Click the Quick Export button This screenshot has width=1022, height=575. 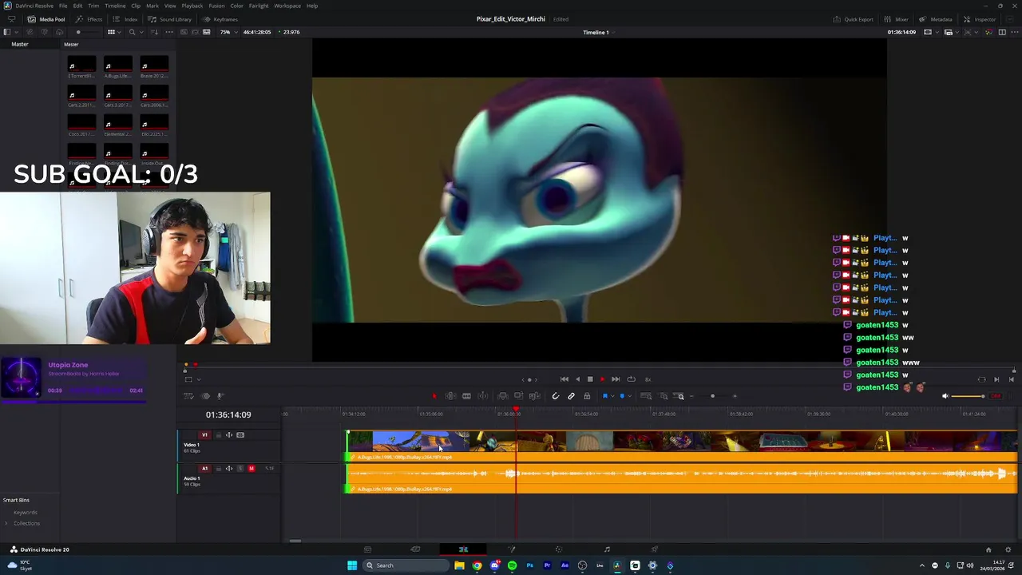click(x=854, y=19)
